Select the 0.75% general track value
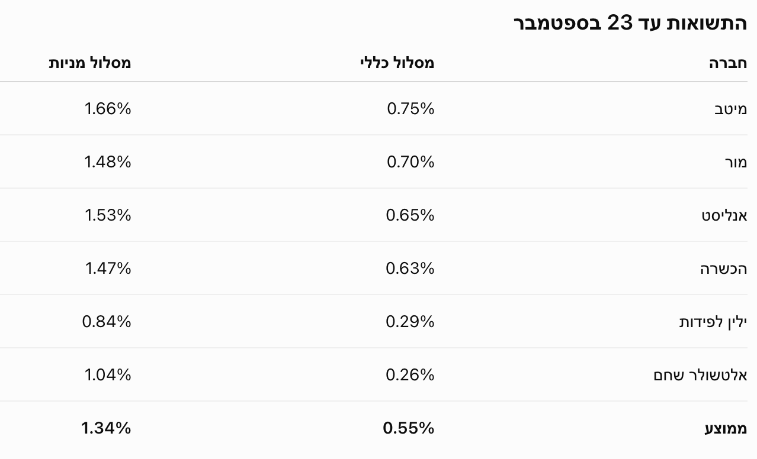The height and width of the screenshot is (459, 757). (x=410, y=109)
